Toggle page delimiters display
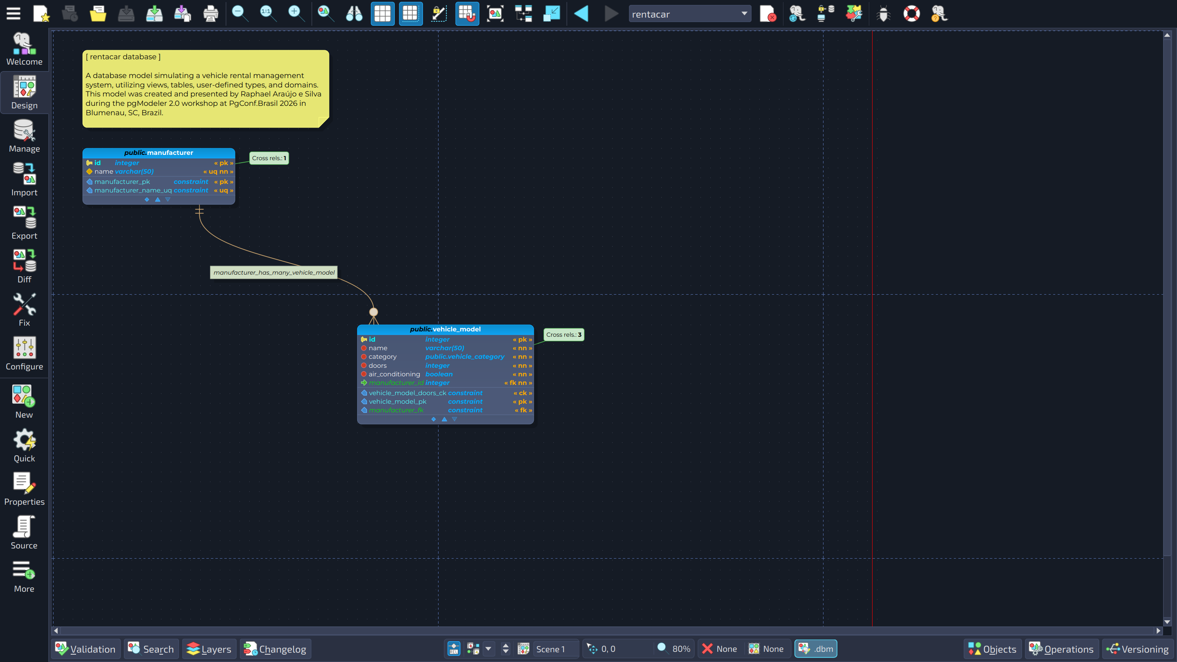 pyautogui.click(x=410, y=14)
